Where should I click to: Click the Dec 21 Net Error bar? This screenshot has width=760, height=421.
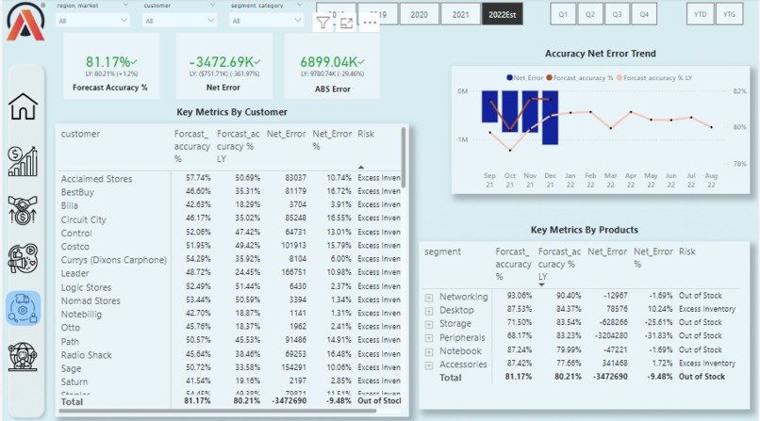pos(550,118)
